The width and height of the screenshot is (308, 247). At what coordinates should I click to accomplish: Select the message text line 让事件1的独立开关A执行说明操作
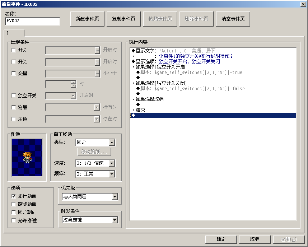click(213, 56)
